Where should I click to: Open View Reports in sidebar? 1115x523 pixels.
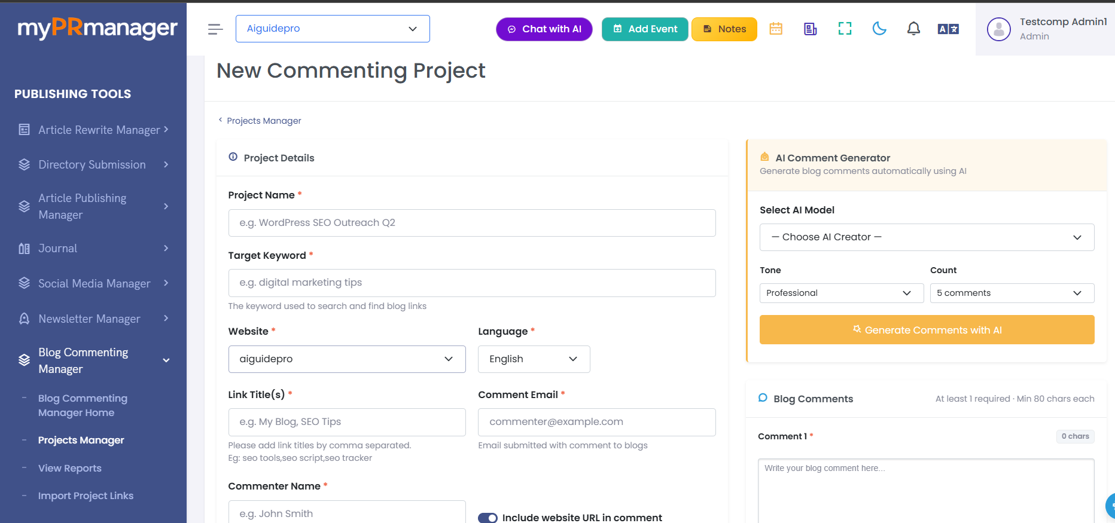click(x=70, y=468)
